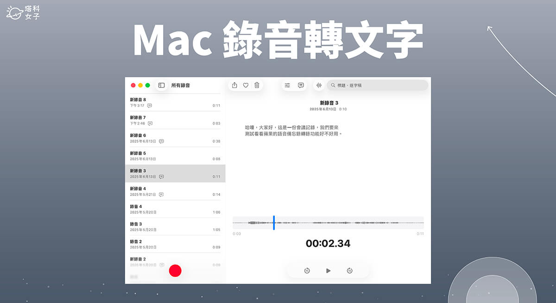Click the transcript text starting 哈囉，大家好

coord(295,130)
